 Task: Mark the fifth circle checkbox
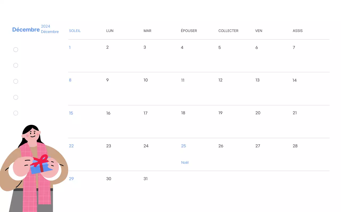tap(16, 113)
